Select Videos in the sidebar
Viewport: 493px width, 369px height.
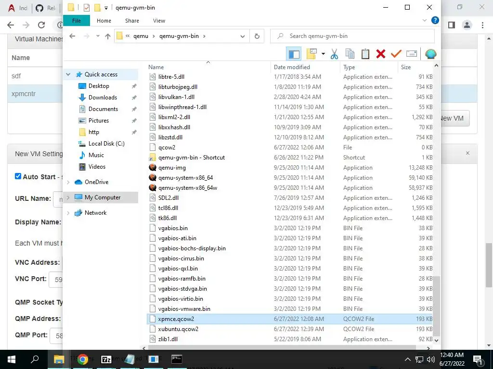point(97,167)
